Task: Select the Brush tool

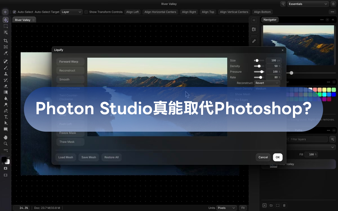Action: 6,68
